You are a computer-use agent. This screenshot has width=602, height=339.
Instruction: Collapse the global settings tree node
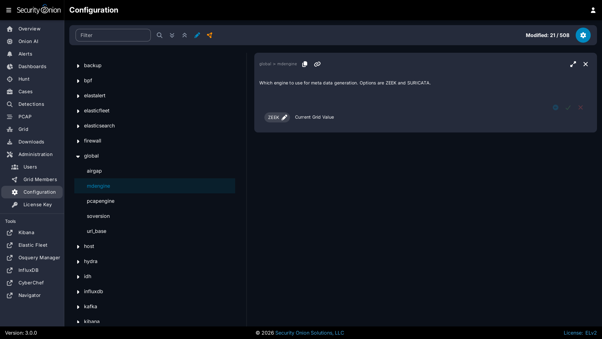(78, 156)
